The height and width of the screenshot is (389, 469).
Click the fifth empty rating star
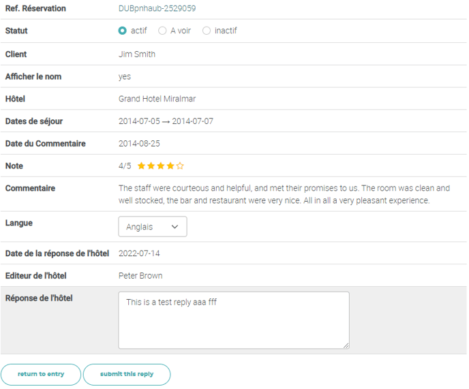(x=180, y=166)
